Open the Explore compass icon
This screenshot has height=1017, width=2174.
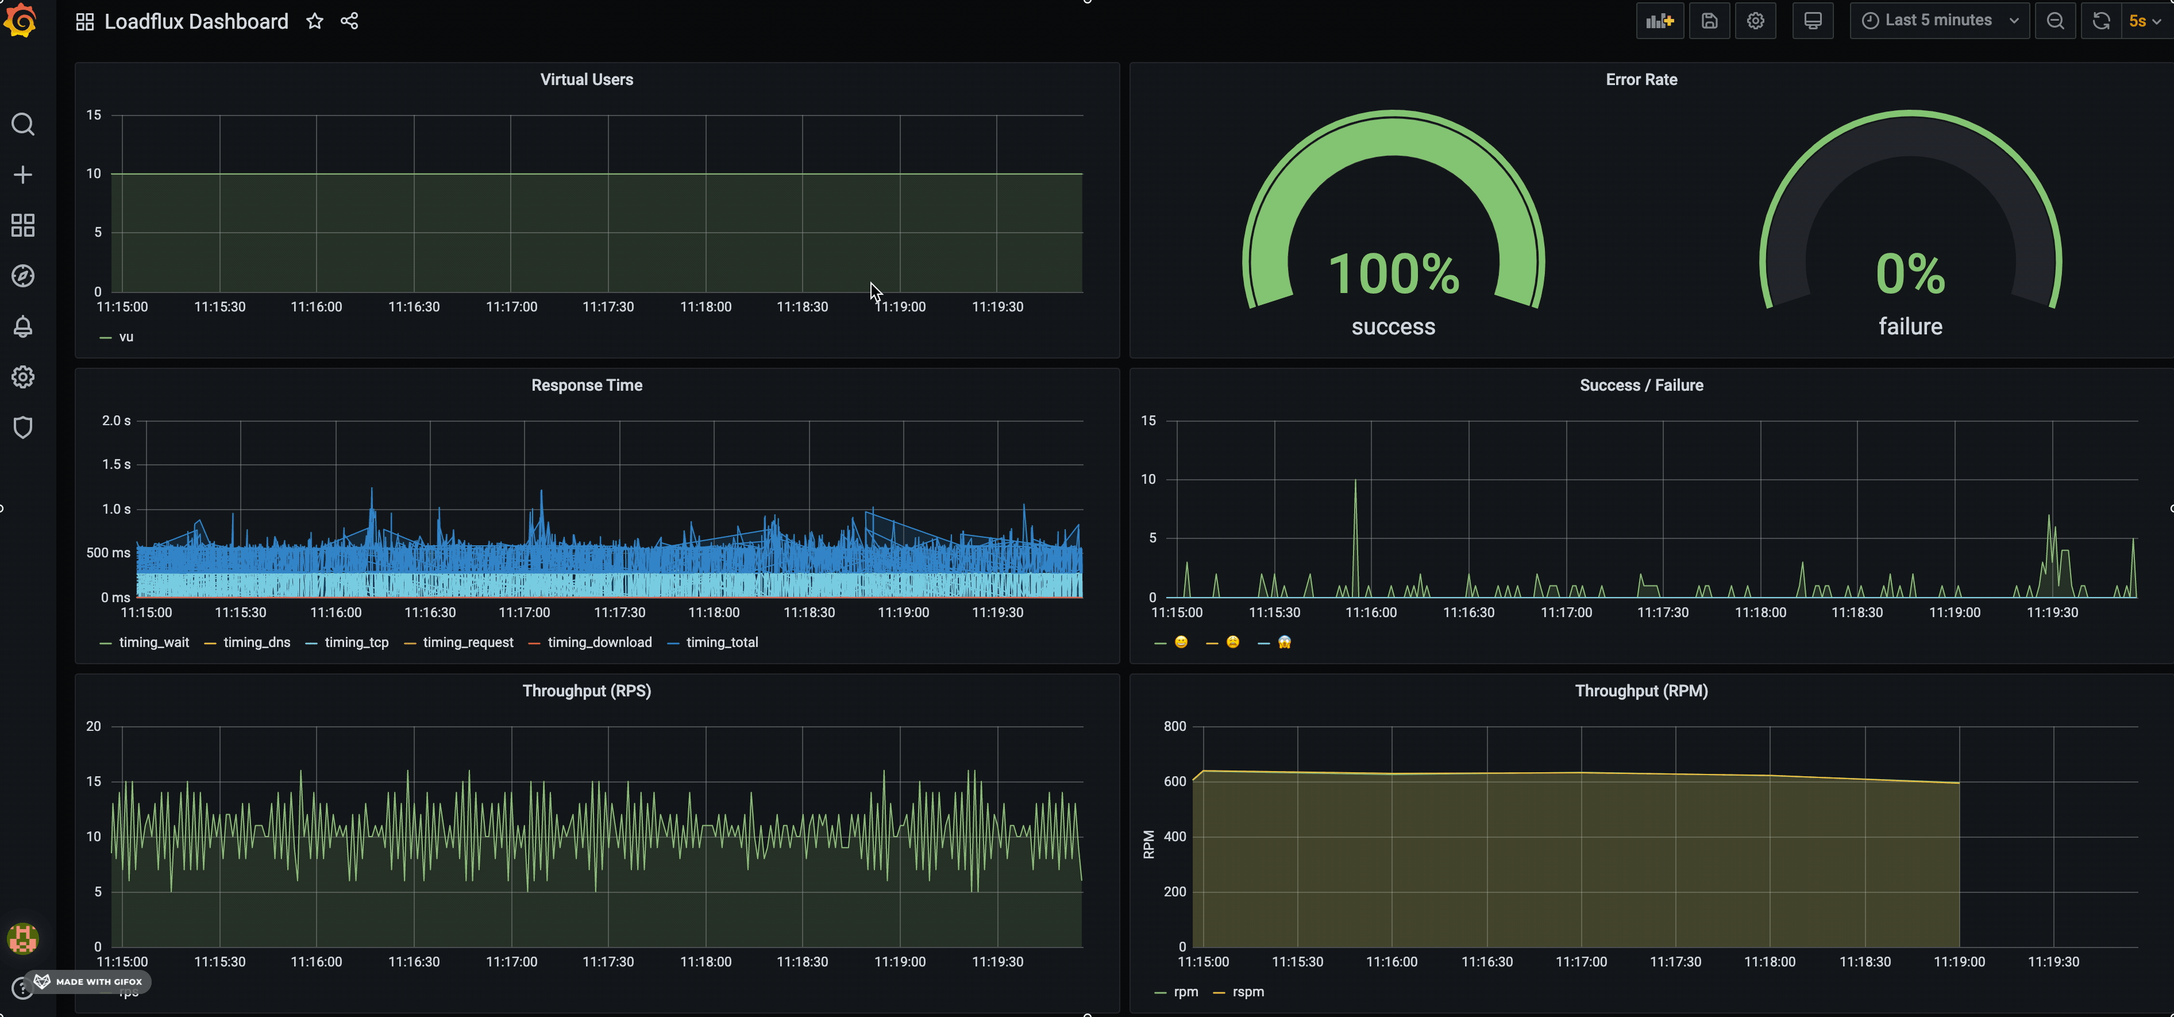[x=23, y=276]
